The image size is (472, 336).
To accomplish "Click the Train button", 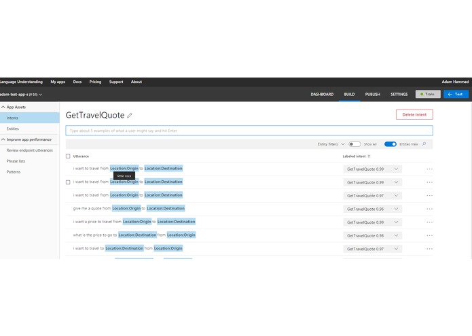I will pyautogui.click(x=428, y=94).
